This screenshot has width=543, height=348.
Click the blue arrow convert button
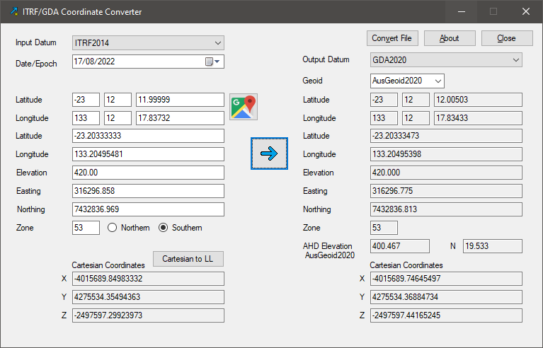point(269,153)
